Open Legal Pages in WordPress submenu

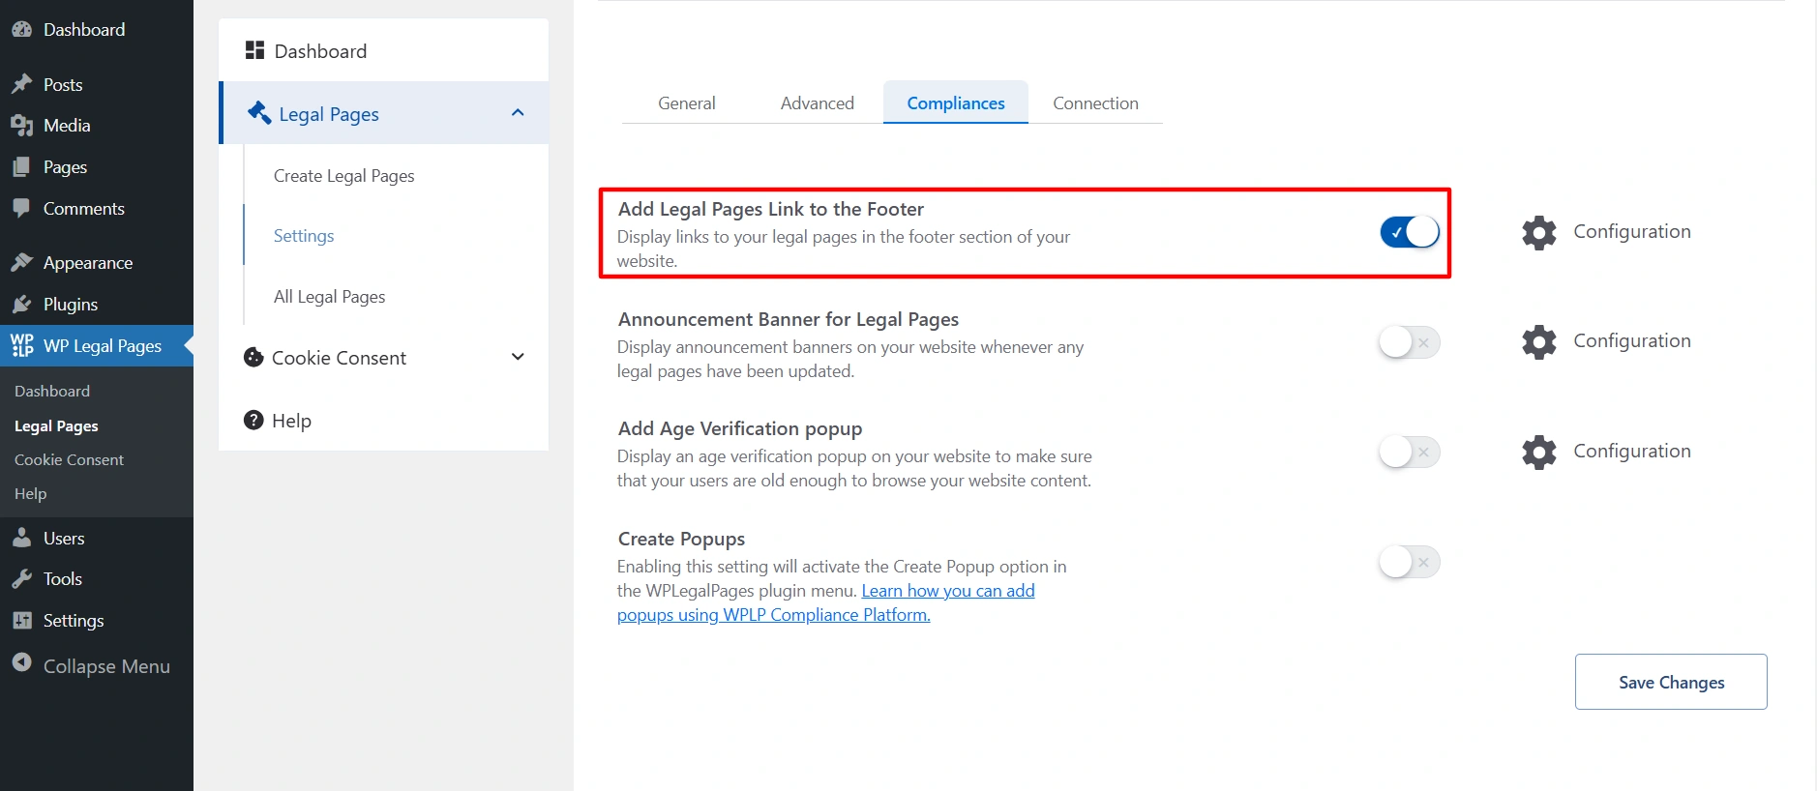pyautogui.click(x=56, y=425)
